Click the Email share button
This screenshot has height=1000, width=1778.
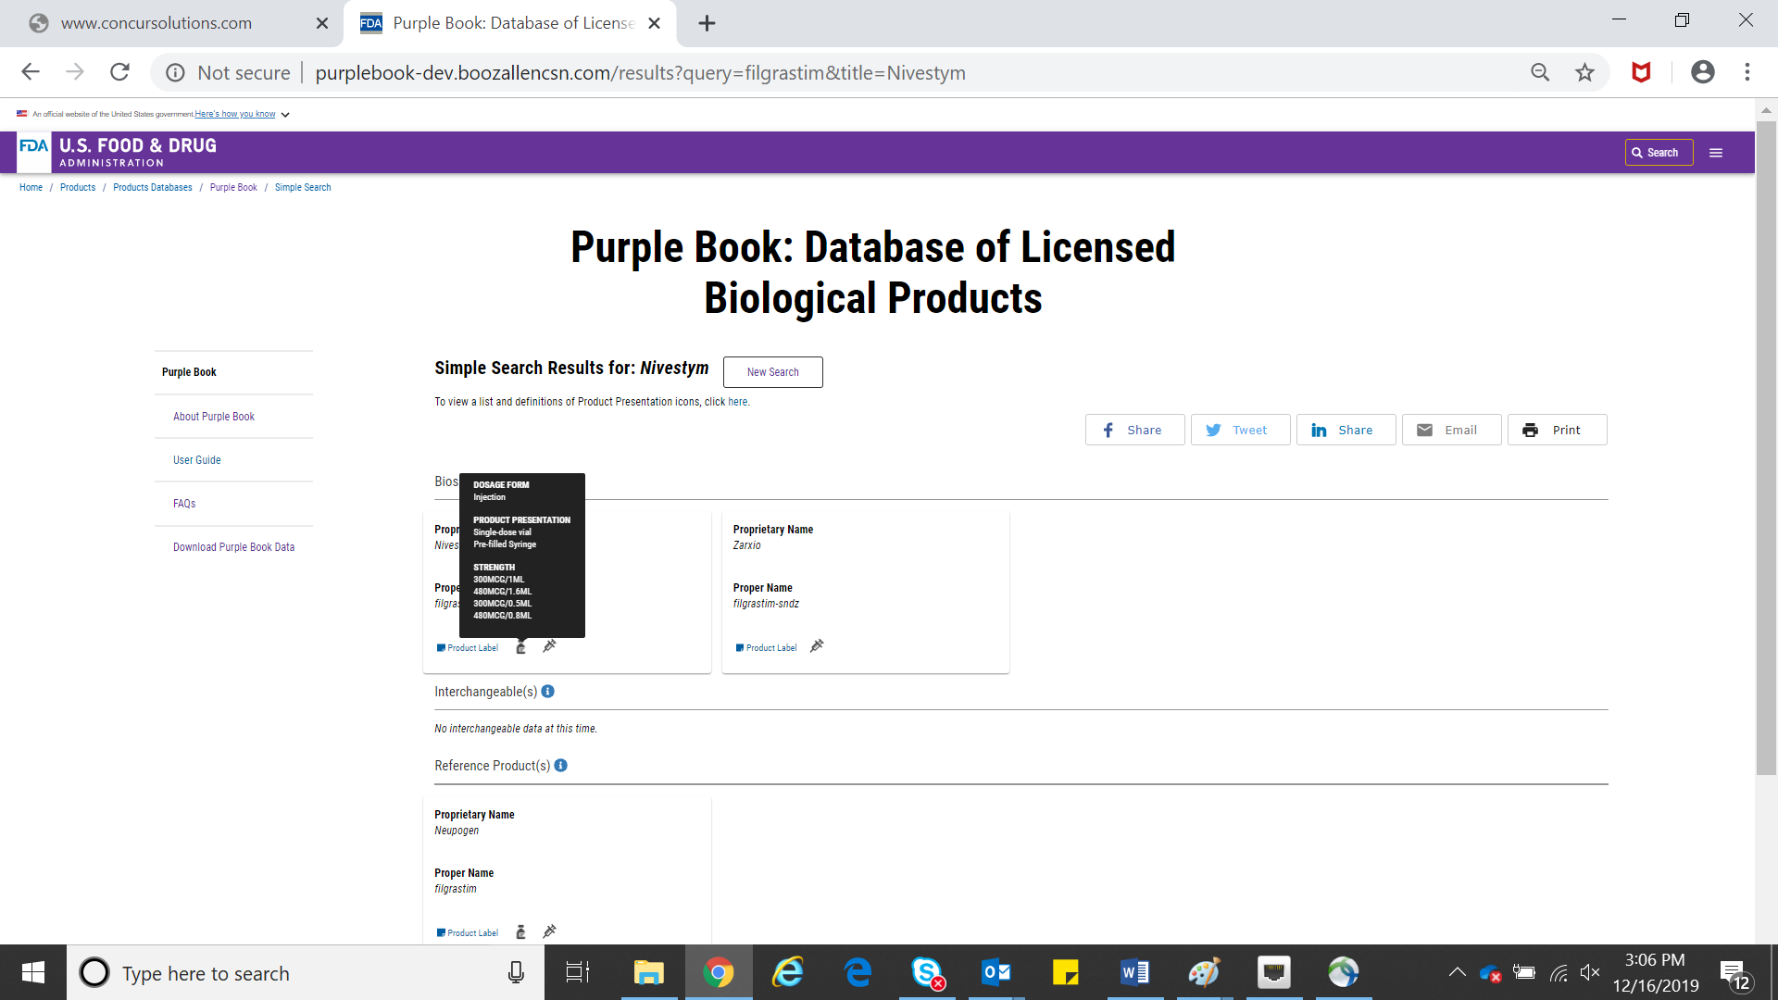pyautogui.click(x=1451, y=430)
